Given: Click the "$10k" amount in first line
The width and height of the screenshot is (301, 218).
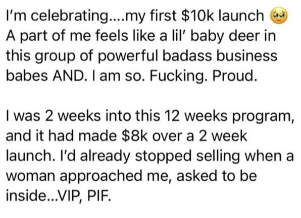Looking at the screenshot, I should 197,16.
